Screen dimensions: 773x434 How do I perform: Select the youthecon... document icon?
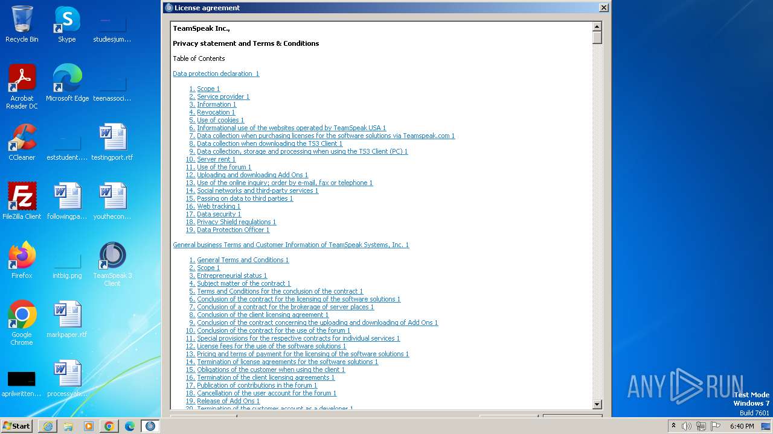[x=112, y=201]
